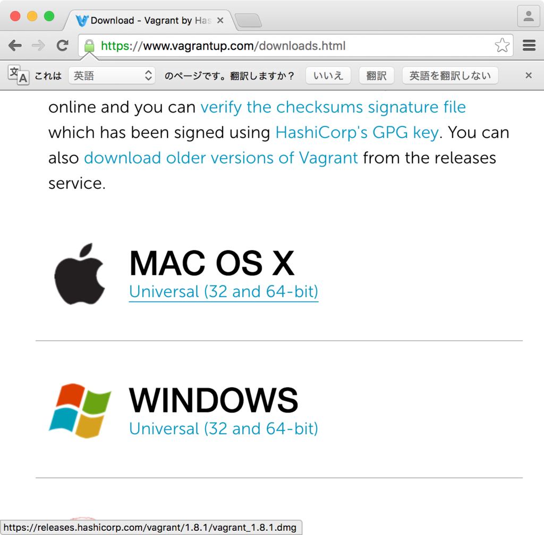The height and width of the screenshot is (535, 544).
Task: Open the checksums signature file link
Action: (x=333, y=107)
